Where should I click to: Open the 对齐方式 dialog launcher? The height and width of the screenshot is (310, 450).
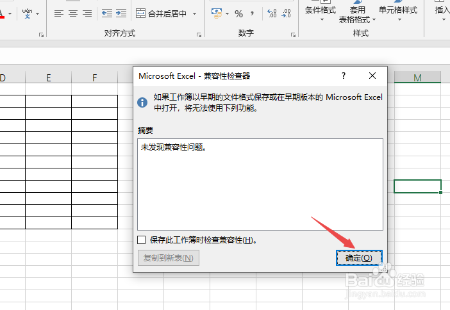coord(199,35)
